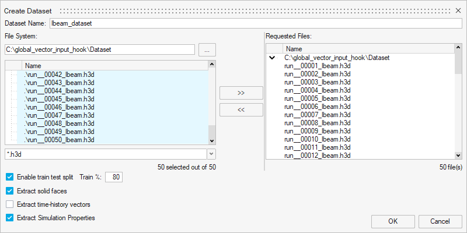Select run__00004_lbeam.h3d in Requested Files
Screen dimensions: 467x233
(x=318, y=90)
